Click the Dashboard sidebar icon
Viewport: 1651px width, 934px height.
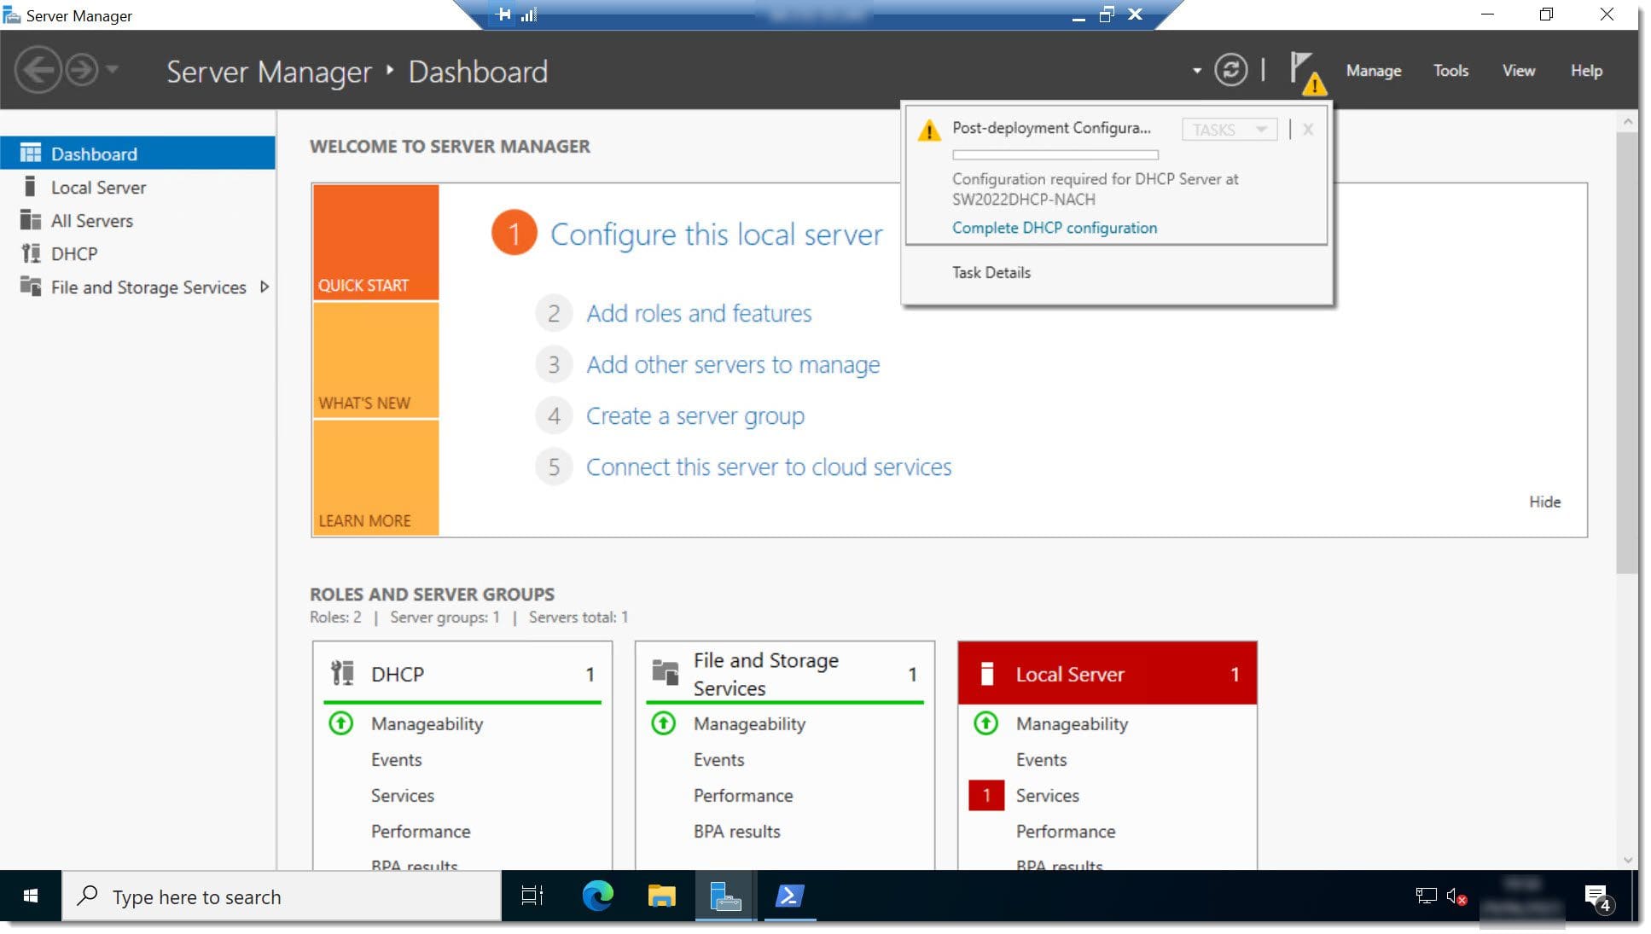[x=31, y=153]
